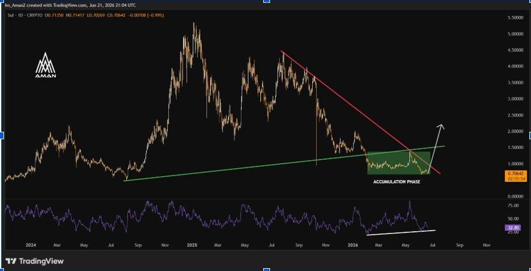Click the 50.00 RSI axis label
This screenshot has height=271, width=531.
513,219
